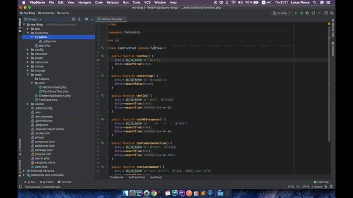Click the UTF-8 encoding in status bar

click(x=305, y=186)
